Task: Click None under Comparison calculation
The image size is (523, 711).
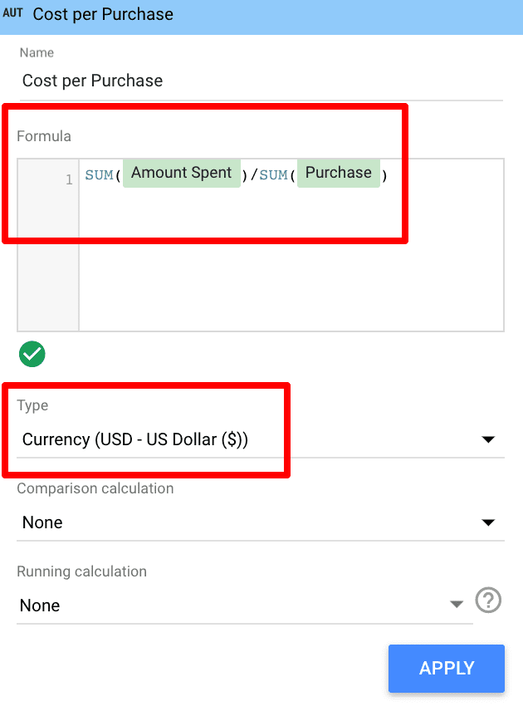Action: (x=42, y=522)
